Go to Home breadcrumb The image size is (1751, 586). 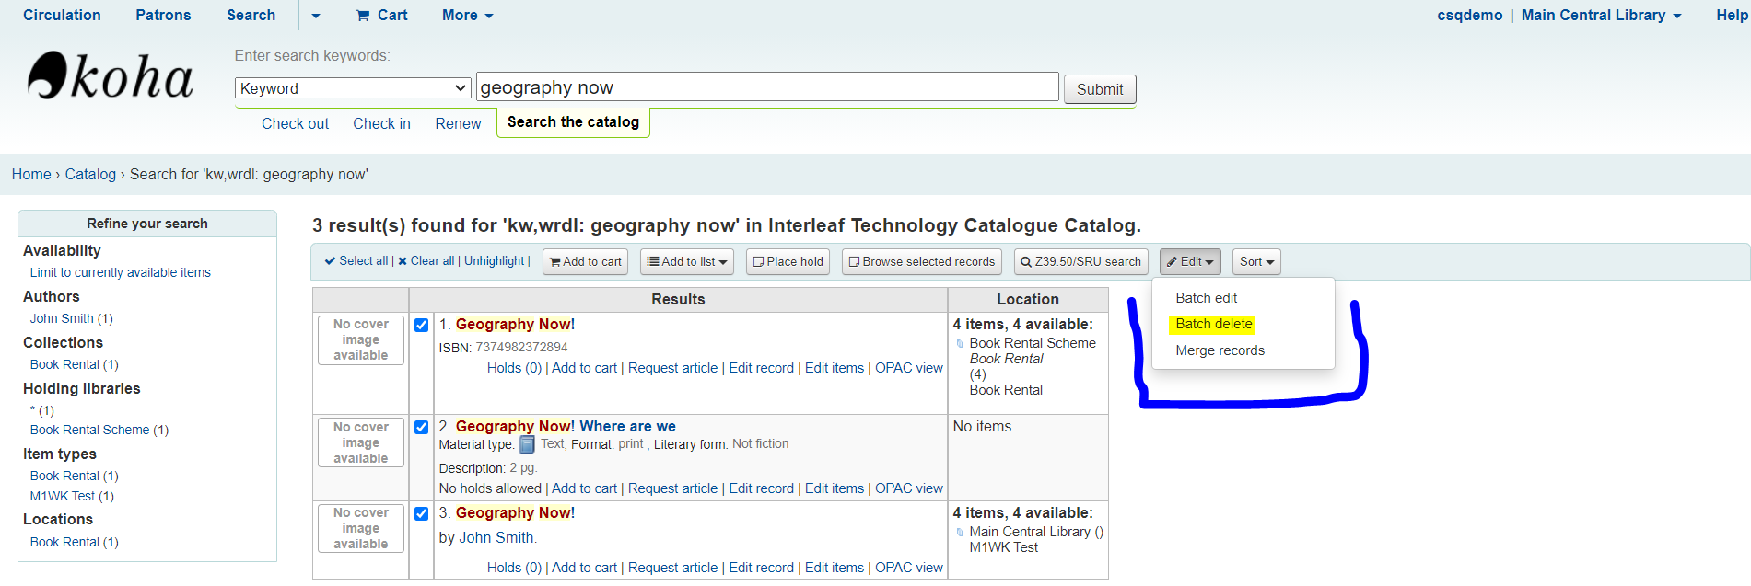click(31, 174)
